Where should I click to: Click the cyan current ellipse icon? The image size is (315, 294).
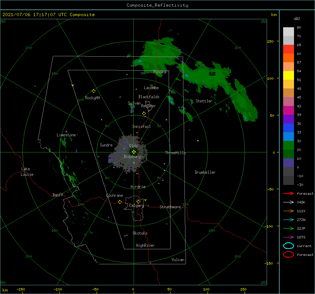288,246
